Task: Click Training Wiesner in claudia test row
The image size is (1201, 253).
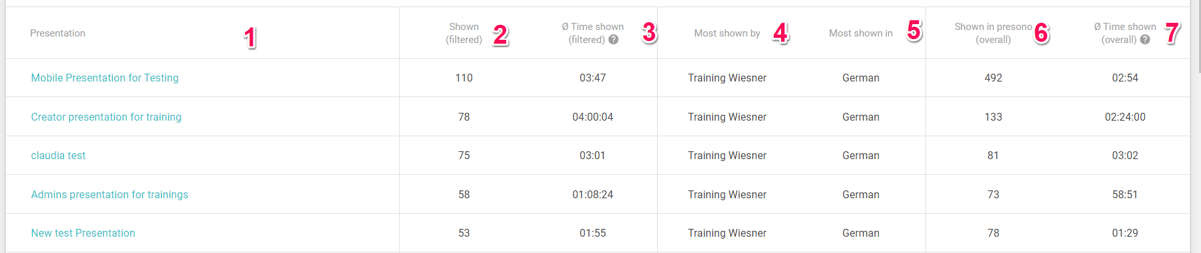Action: point(727,155)
